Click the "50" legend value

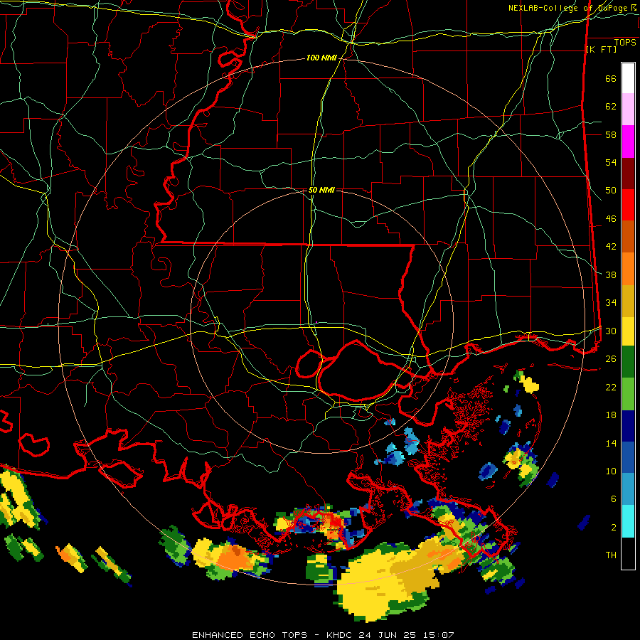[x=611, y=191]
